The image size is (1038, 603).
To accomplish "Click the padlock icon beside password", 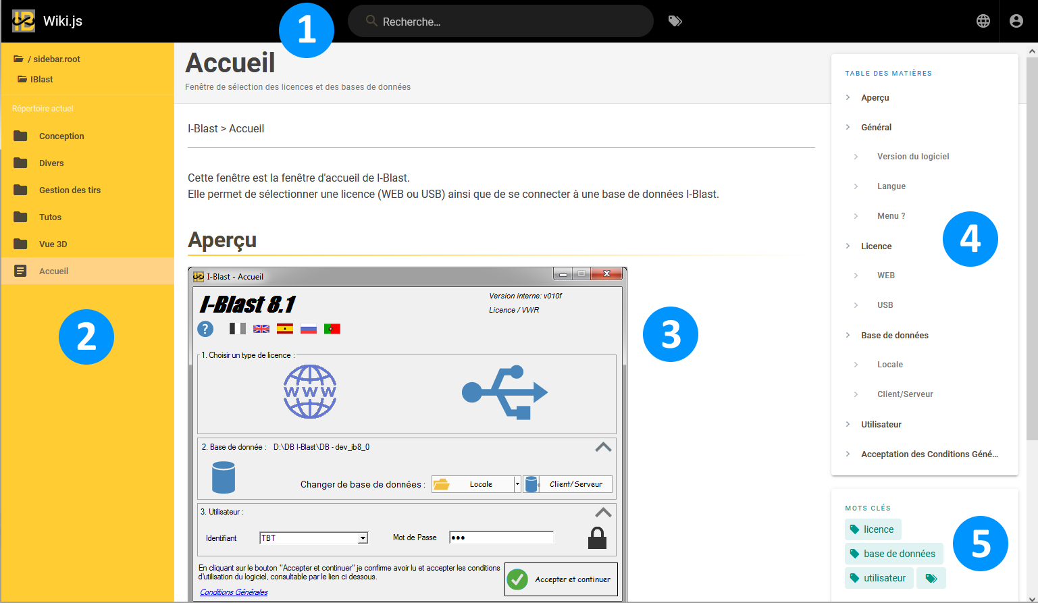I will coord(597,538).
